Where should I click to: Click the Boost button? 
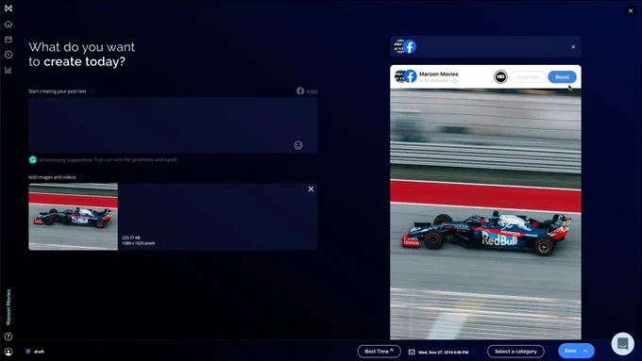[562, 77]
